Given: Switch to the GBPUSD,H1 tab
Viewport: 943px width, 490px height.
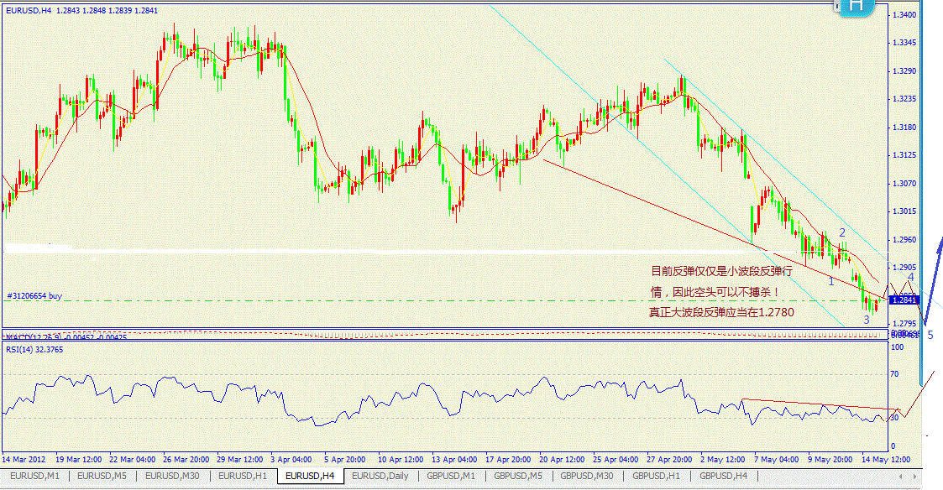Looking at the screenshot, I should pos(656,477).
